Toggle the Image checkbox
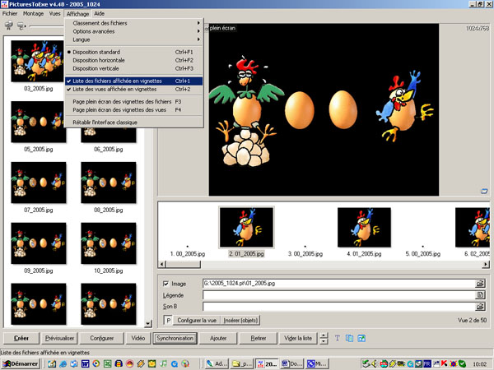The image size is (494, 370). pyautogui.click(x=166, y=284)
